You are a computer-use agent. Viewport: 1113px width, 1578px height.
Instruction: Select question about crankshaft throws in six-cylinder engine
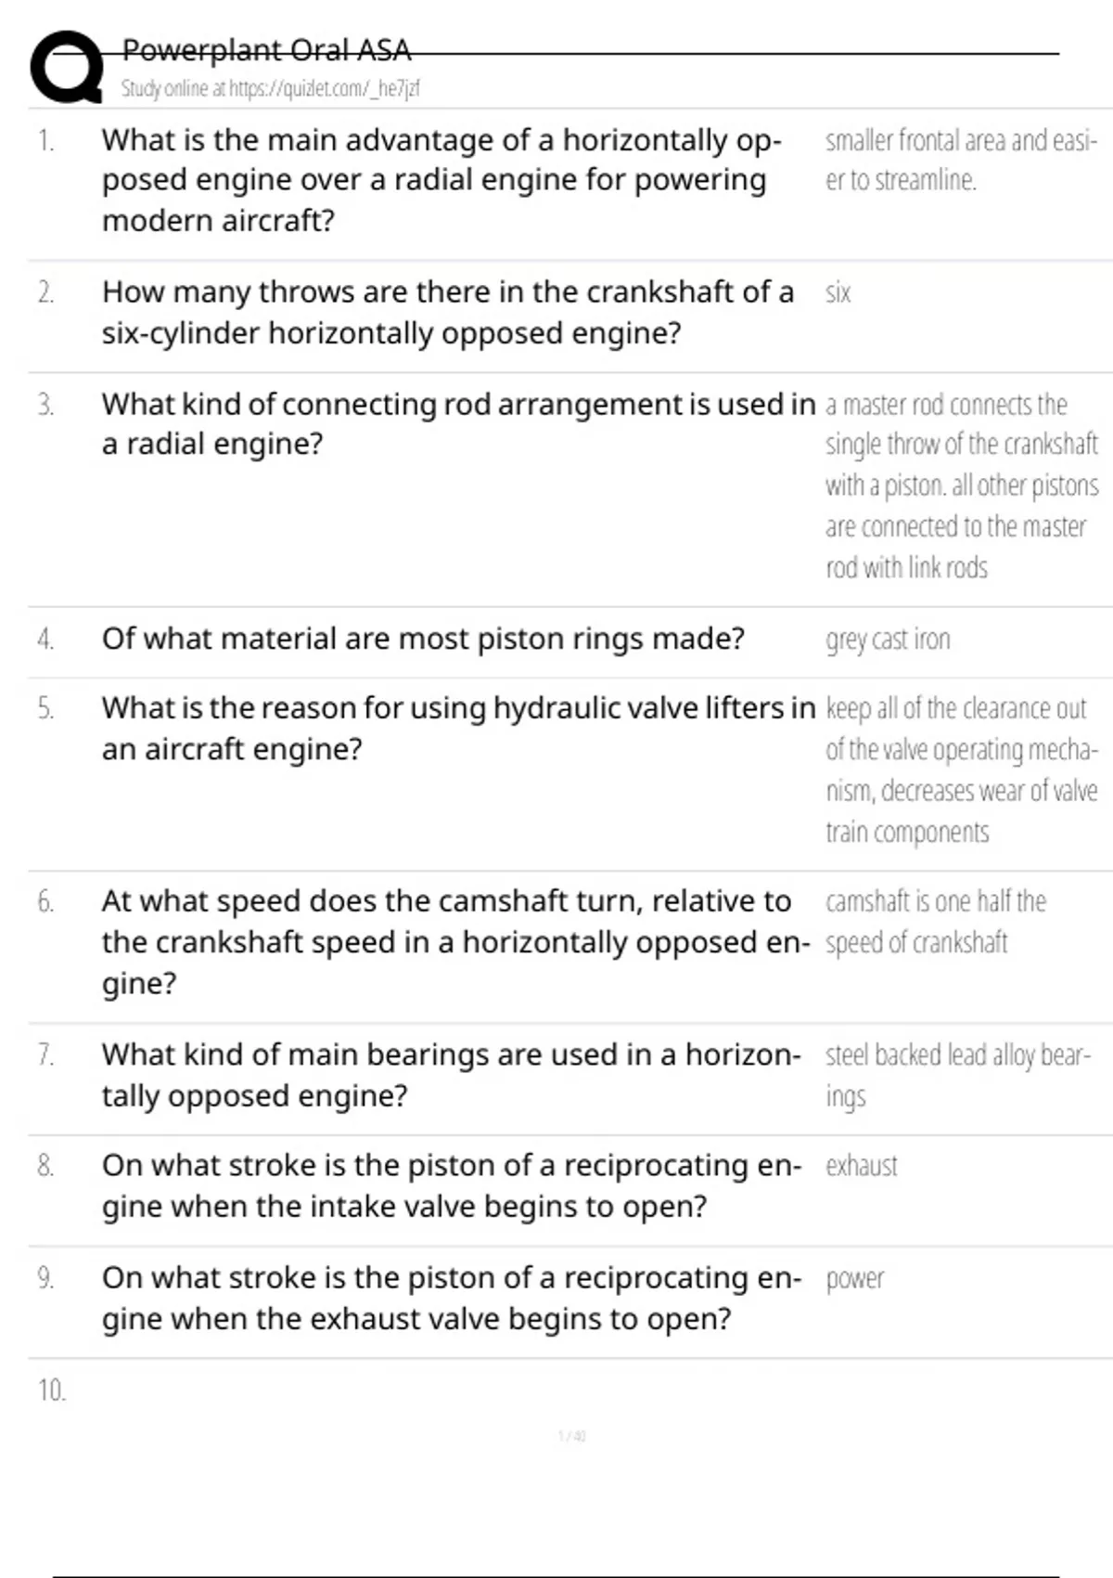coord(447,313)
